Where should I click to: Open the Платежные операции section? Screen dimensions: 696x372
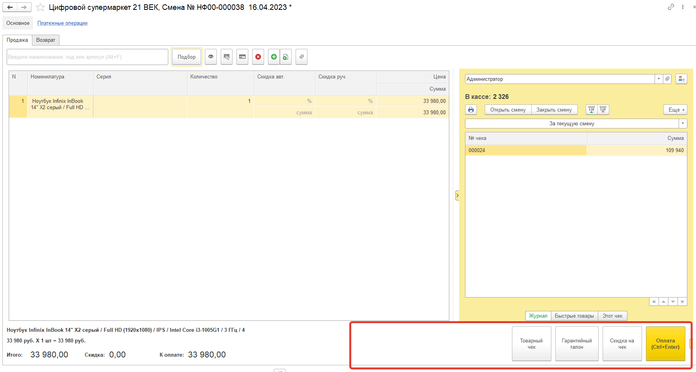coord(62,23)
